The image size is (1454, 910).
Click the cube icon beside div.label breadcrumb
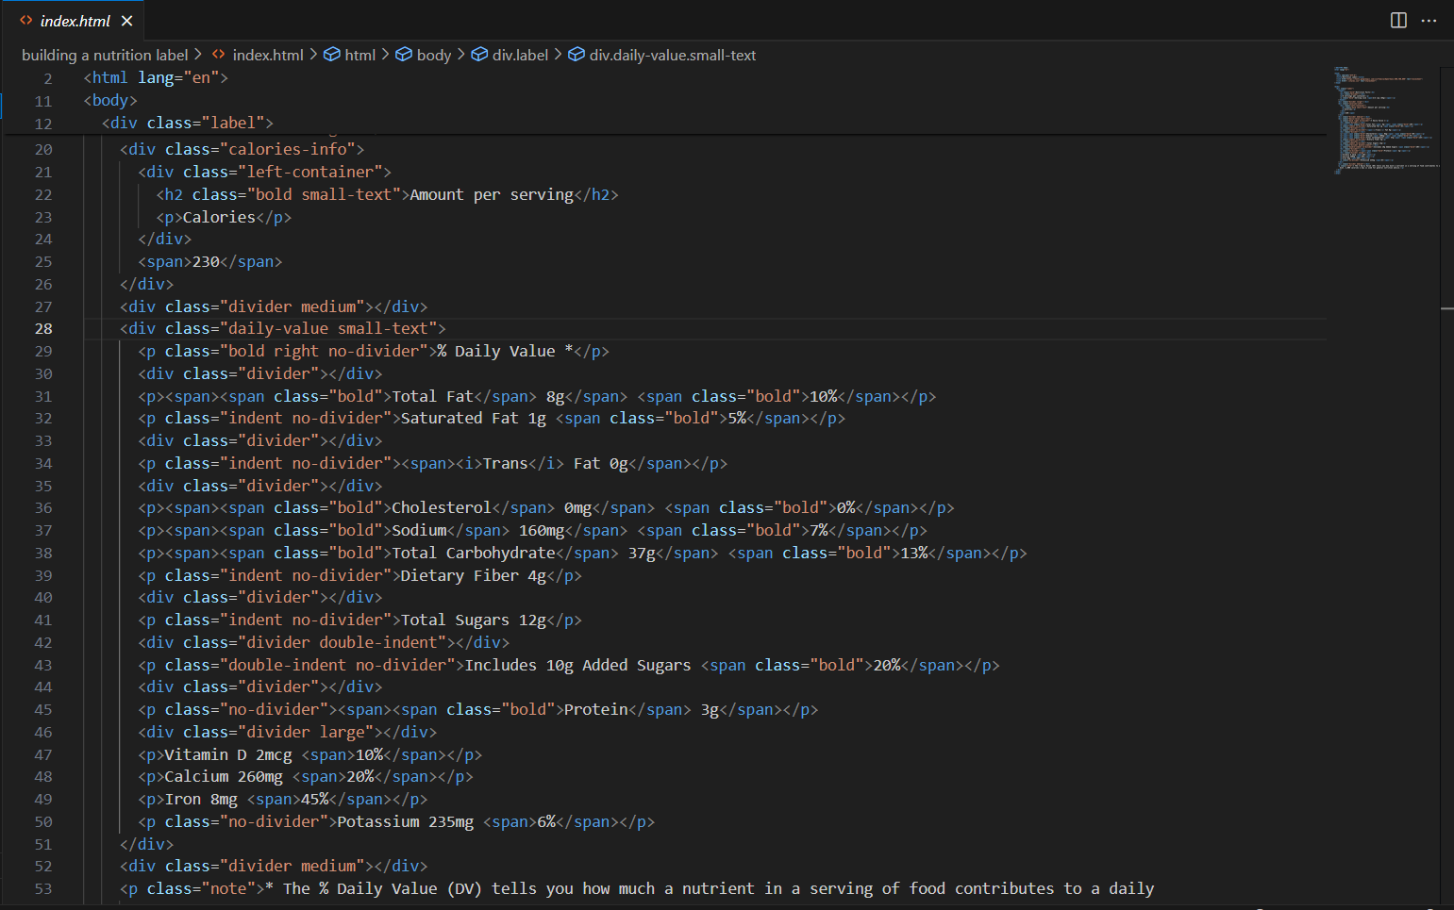[x=479, y=56]
